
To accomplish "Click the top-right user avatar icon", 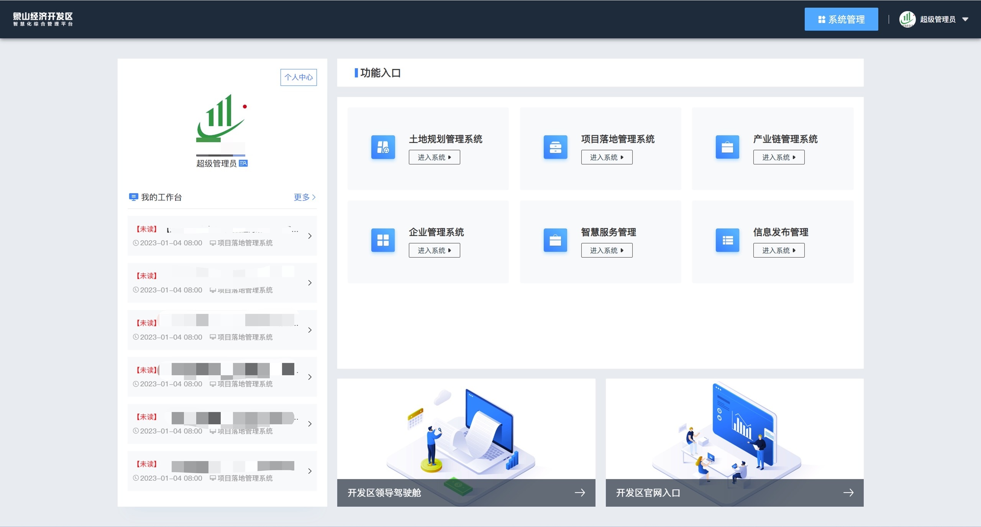I will click(x=907, y=19).
